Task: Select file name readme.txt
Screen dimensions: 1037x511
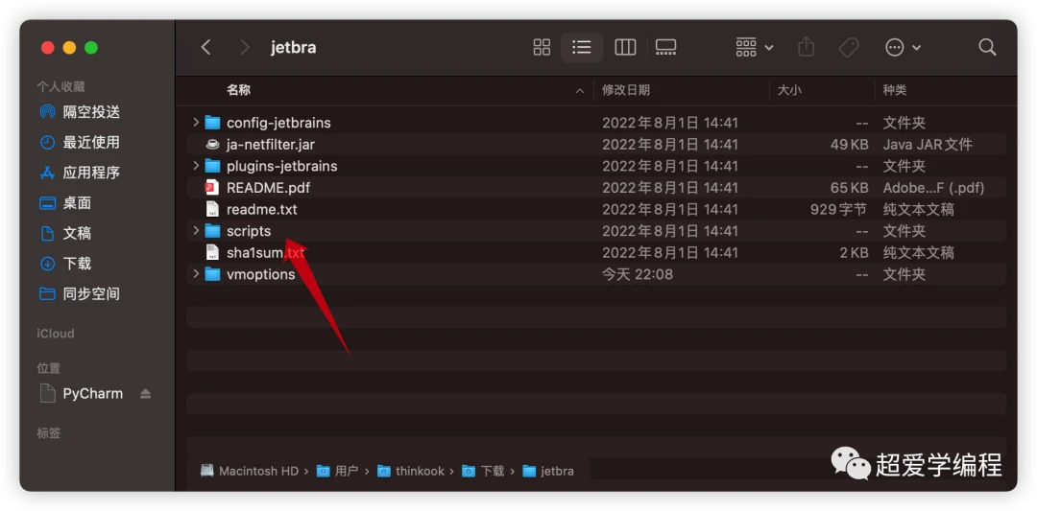Action: [262, 209]
